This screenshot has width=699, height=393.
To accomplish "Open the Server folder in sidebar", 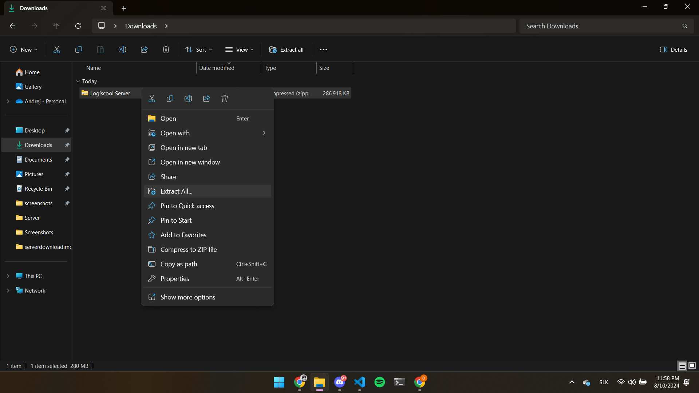I will coord(32,218).
